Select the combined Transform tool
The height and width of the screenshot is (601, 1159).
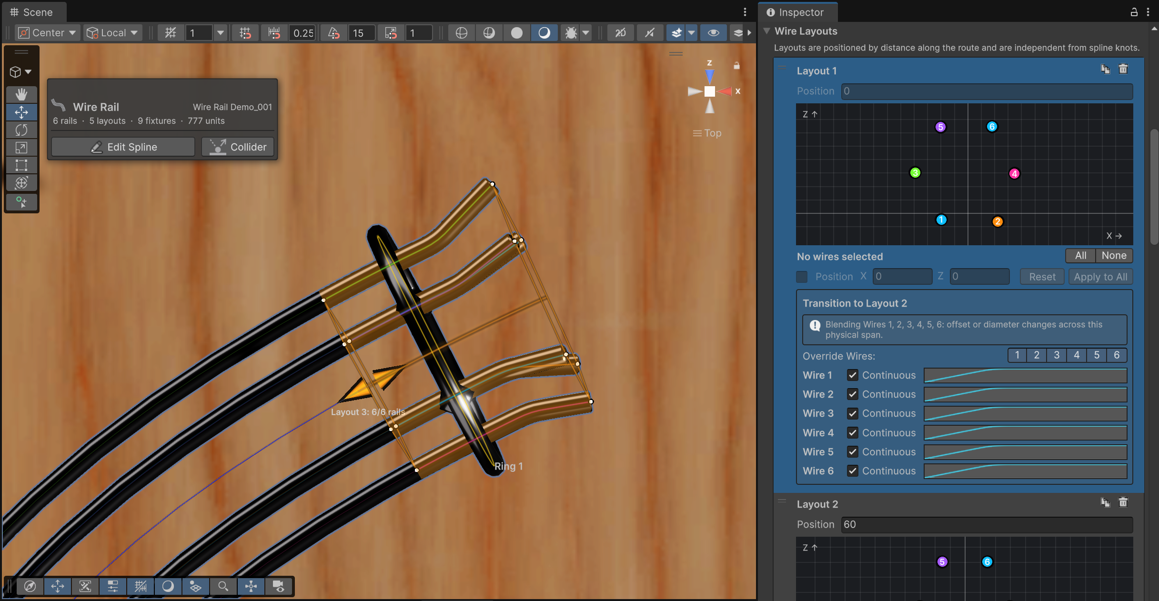coord(21,183)
